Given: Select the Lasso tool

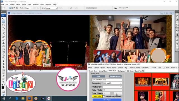Looking at the screenshot, I should pos(3,25).
